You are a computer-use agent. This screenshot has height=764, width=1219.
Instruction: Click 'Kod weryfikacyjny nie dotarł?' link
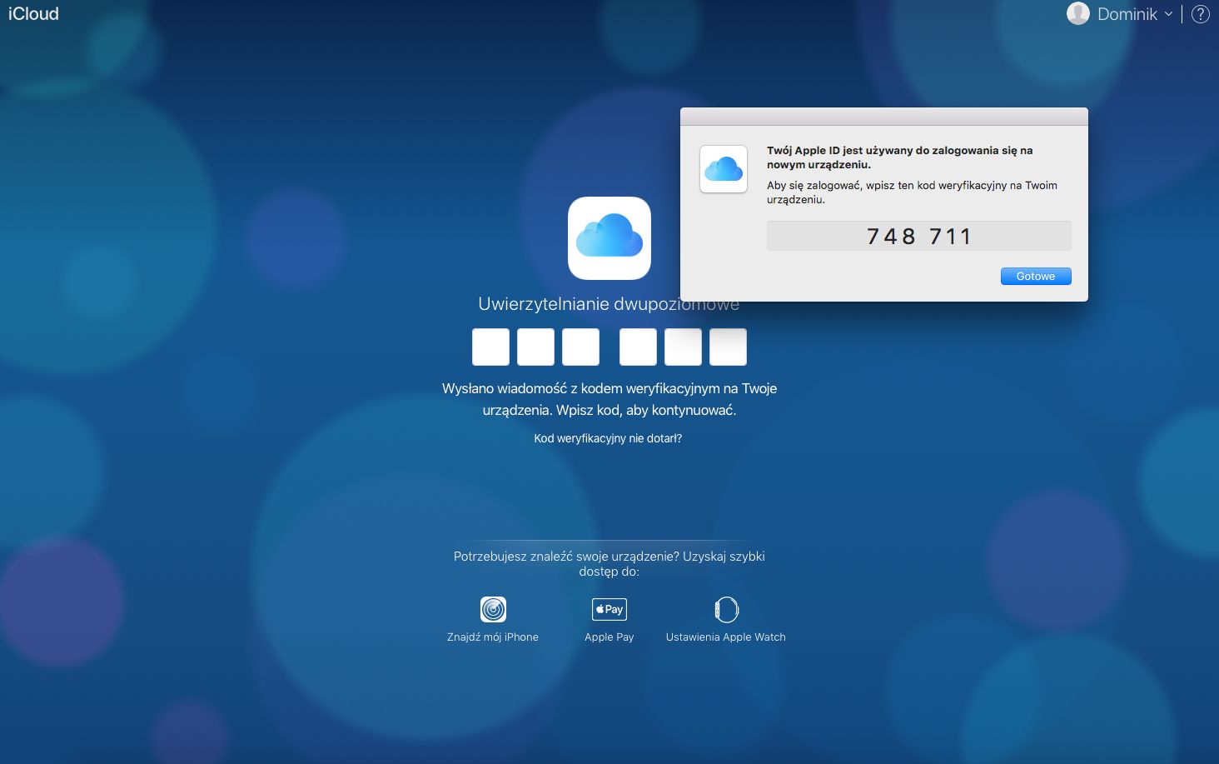tap(608, 438)
